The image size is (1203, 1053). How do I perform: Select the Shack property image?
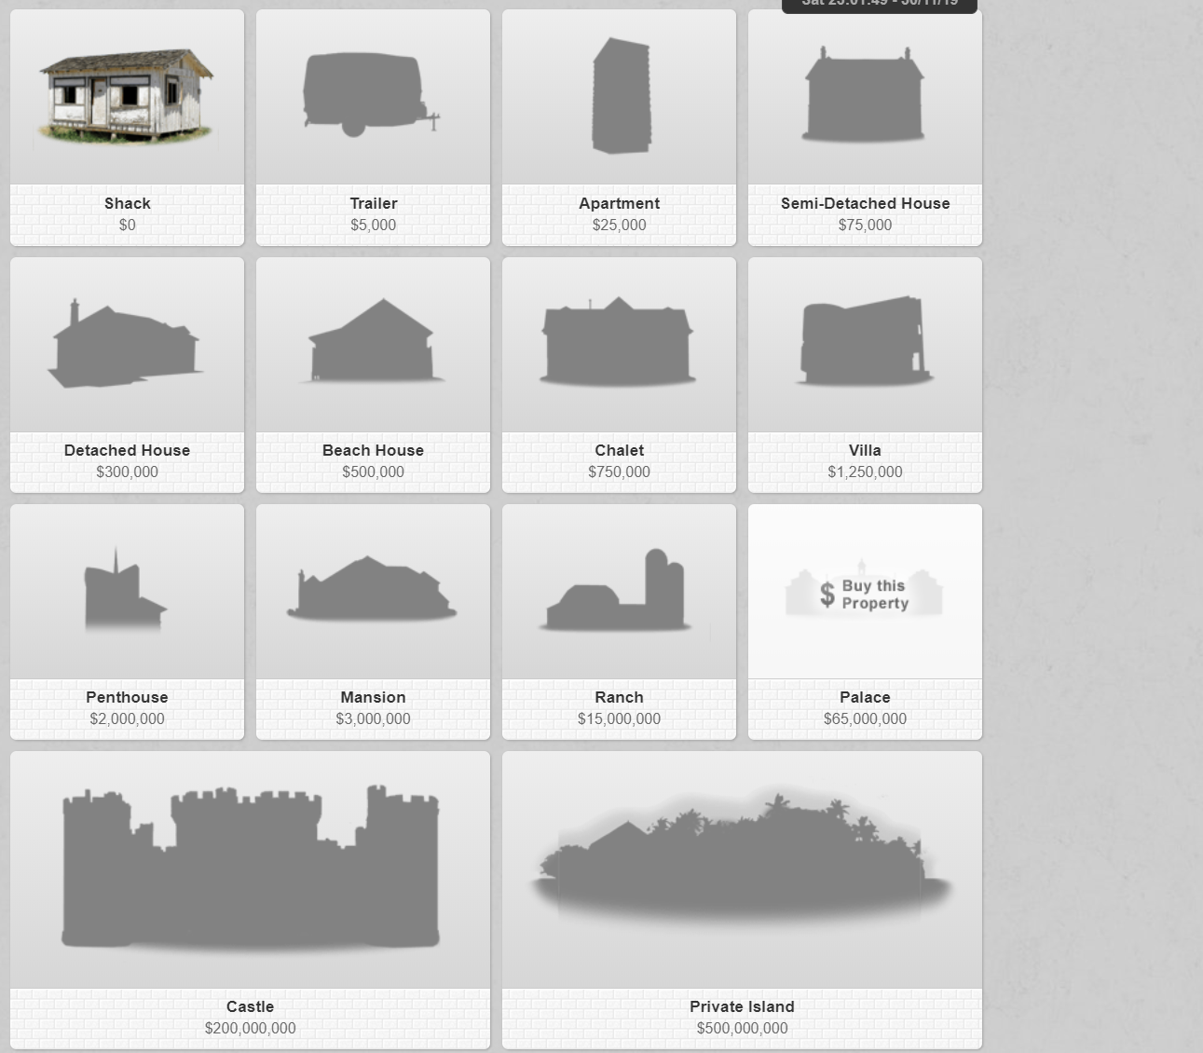(x=127, y=97)
